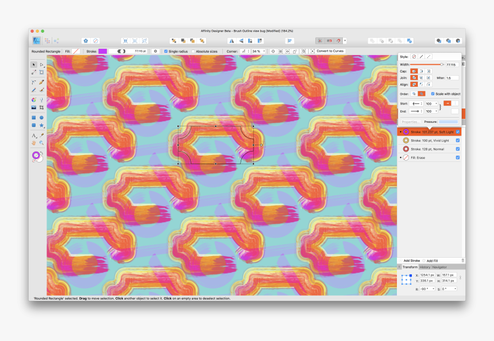Click the Convert to Curves button
Viewport: 494px width, 341px height.
click(327, 51)
